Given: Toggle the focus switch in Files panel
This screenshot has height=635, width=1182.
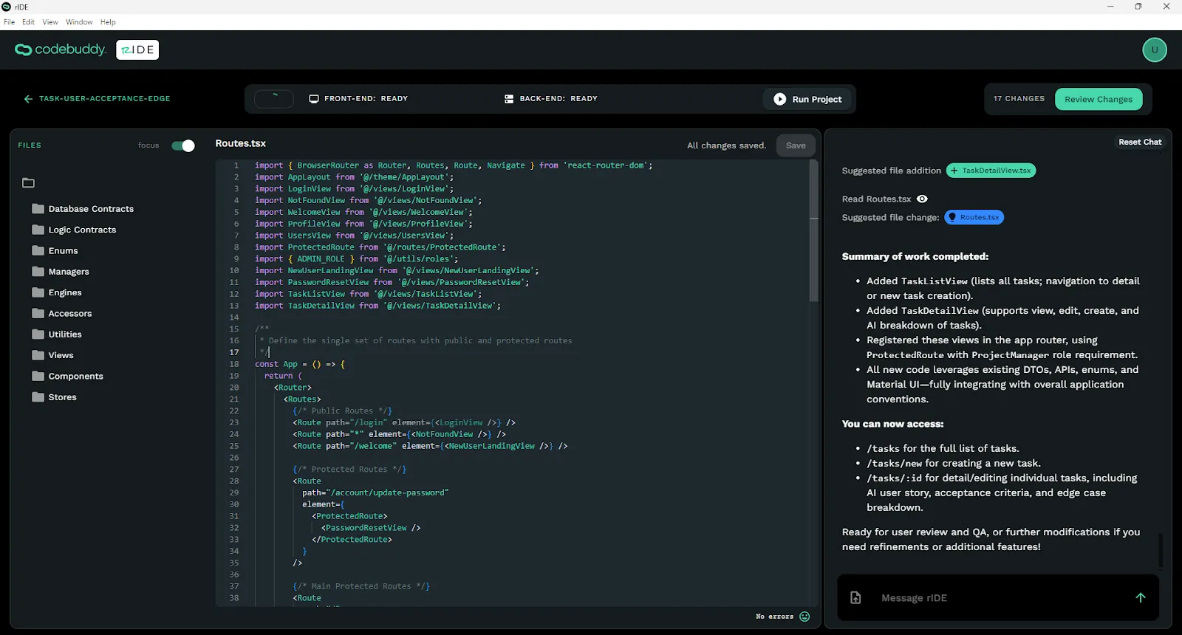Looking at the screenshot, I should click(x=183, y=145).
